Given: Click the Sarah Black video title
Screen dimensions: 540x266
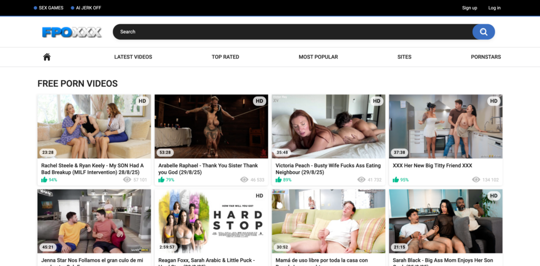Looking at the screenshot, I should click(443, 262).
